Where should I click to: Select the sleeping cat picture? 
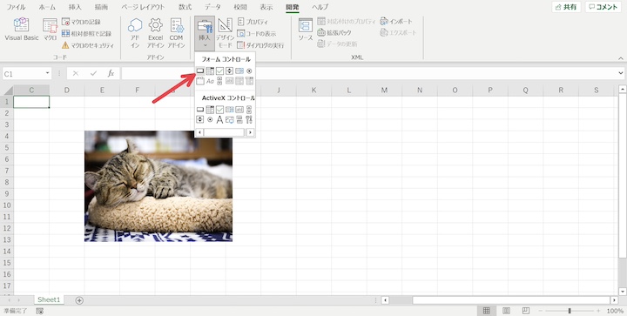point(158,186)
